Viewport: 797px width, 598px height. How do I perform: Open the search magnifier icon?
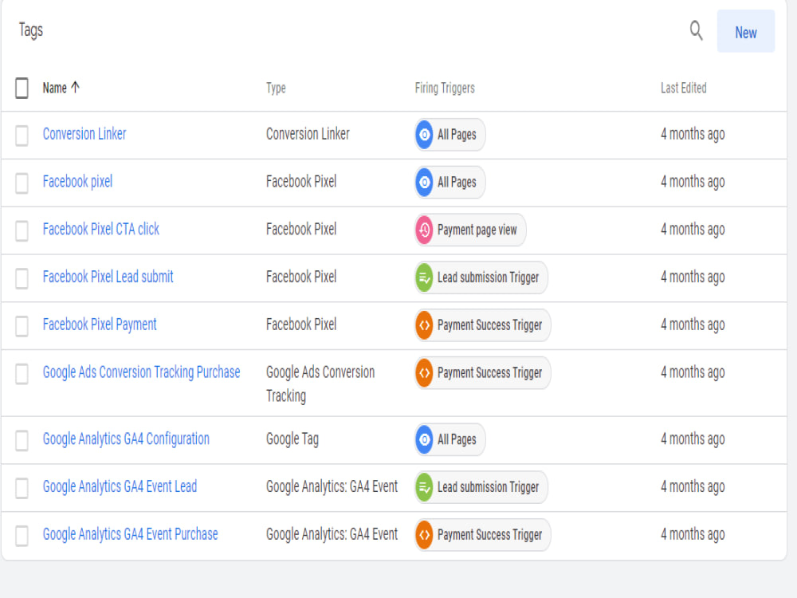(696, 31)
